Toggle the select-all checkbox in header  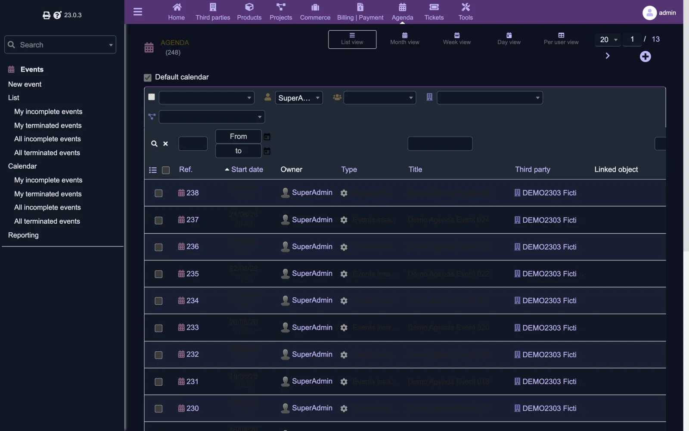(166, 170)
